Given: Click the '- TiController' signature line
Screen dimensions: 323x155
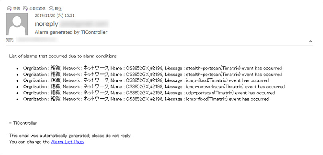Looking at the screenshot, I should coord(23,123).
